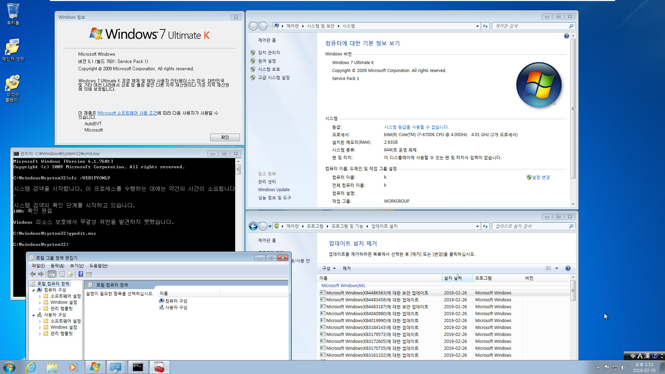665x374 pixels.
Task: Click the 漢 Hanja convert button on language bar
Action: point(647,356)
